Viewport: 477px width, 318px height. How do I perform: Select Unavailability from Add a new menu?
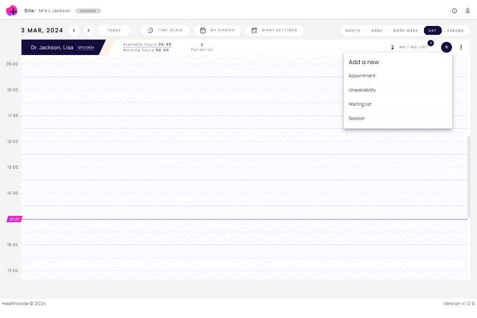click(x=362, y=90)
